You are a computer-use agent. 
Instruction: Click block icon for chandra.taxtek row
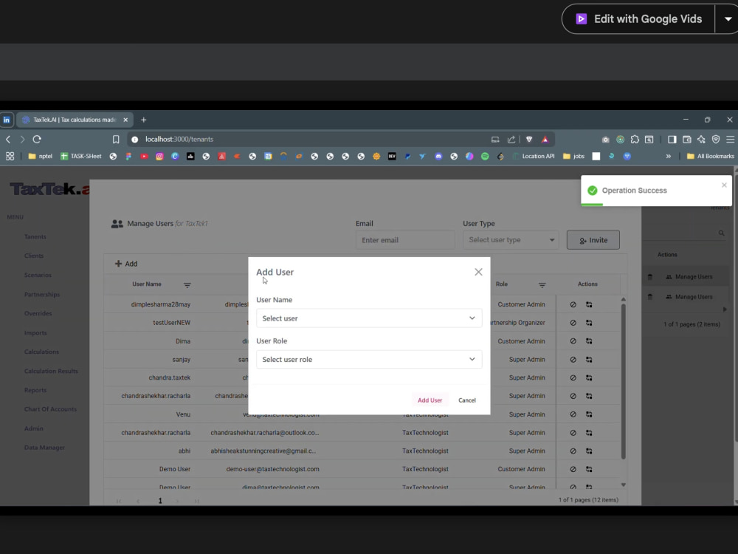pos(573,377)
